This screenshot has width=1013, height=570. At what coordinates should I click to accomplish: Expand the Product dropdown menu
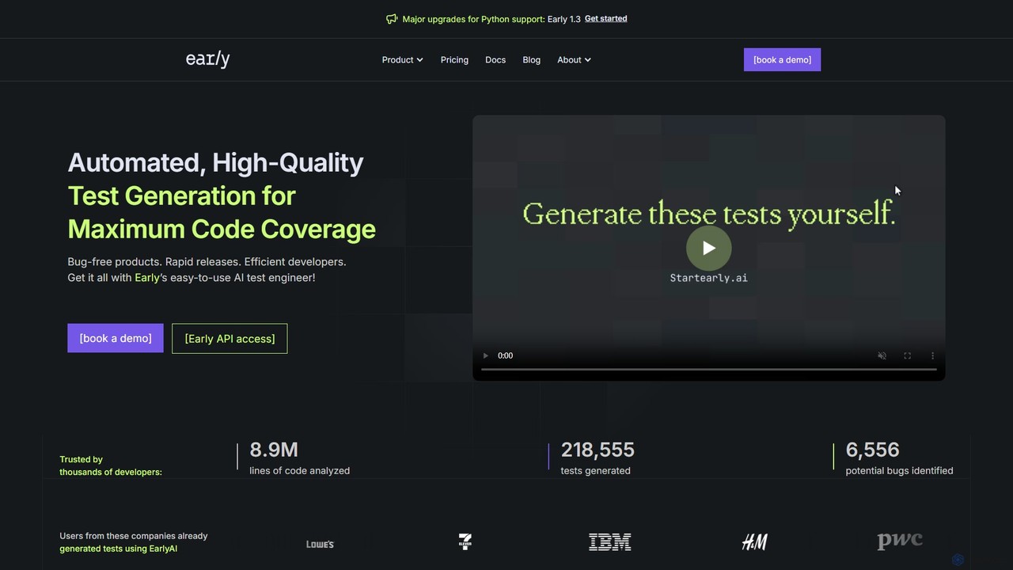pyautogui.click(x=402, y=60)
